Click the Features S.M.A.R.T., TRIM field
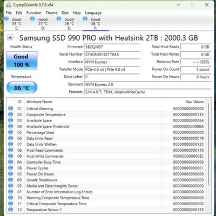Image resolution: width=216 pixels, height=216 pixels. tap(147, 92)
